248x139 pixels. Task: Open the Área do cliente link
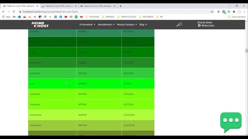pyautogui.click(x=205, y=22)
